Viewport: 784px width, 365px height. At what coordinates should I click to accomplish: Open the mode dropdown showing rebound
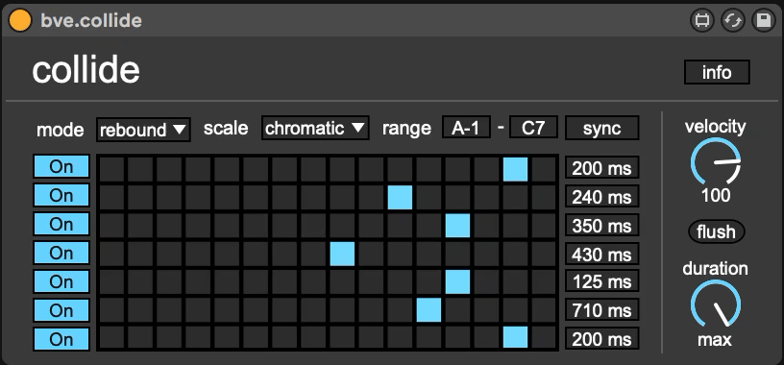click(143, 130)
